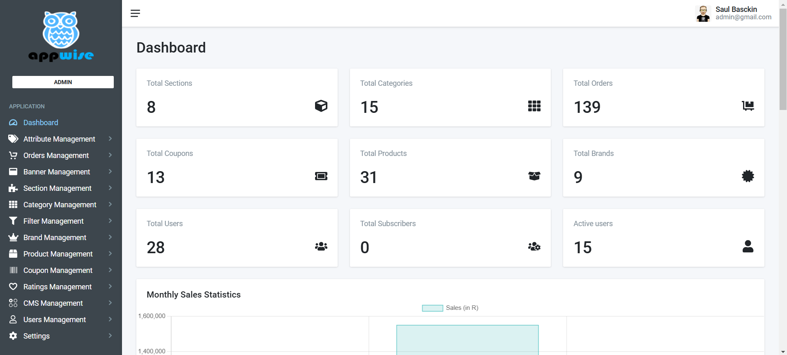The height and width of the screenshot is (355, 787).
Task: Click the teal sales bar in chart
Action: pyautogui.click(x=467, y=340)
